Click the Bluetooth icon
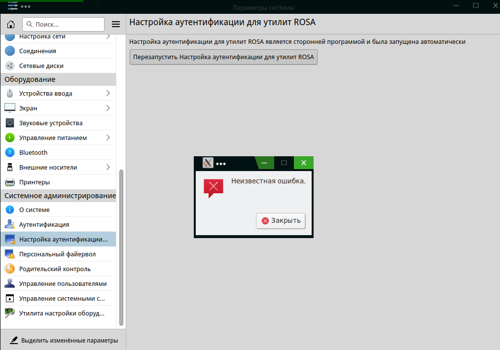The image size is (500, 350). (x=10, y=152)
